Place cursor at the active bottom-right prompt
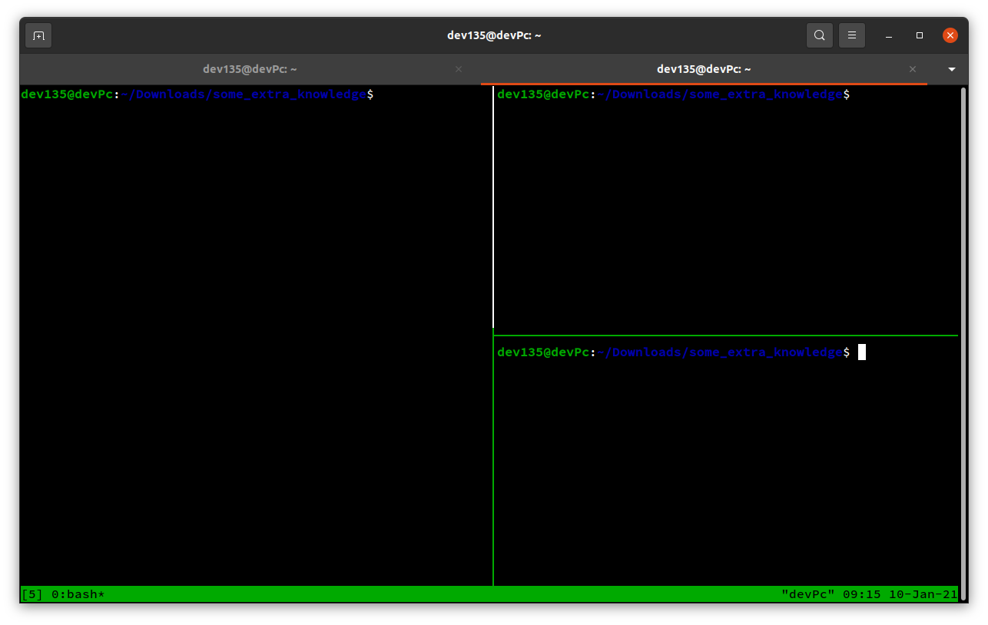Image resolution: width=988 pixels, height=625 pixels. click(860, 352)
